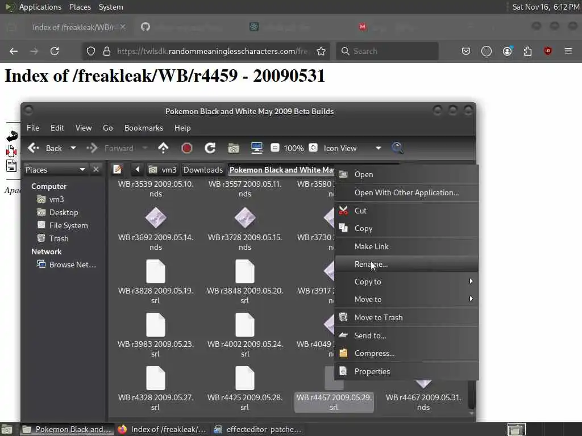
Task: Open Firefox extensions puzzle icon
Action: tap(527, 51)
